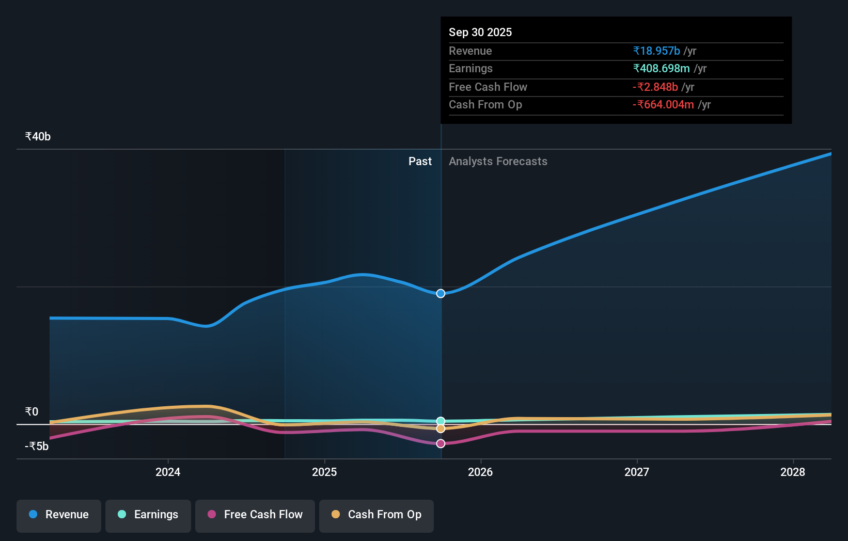Viewport: 848px width, 541px height.
Task: Click the pink Free Cash Flow legend dot
Action: pos(212,515)
